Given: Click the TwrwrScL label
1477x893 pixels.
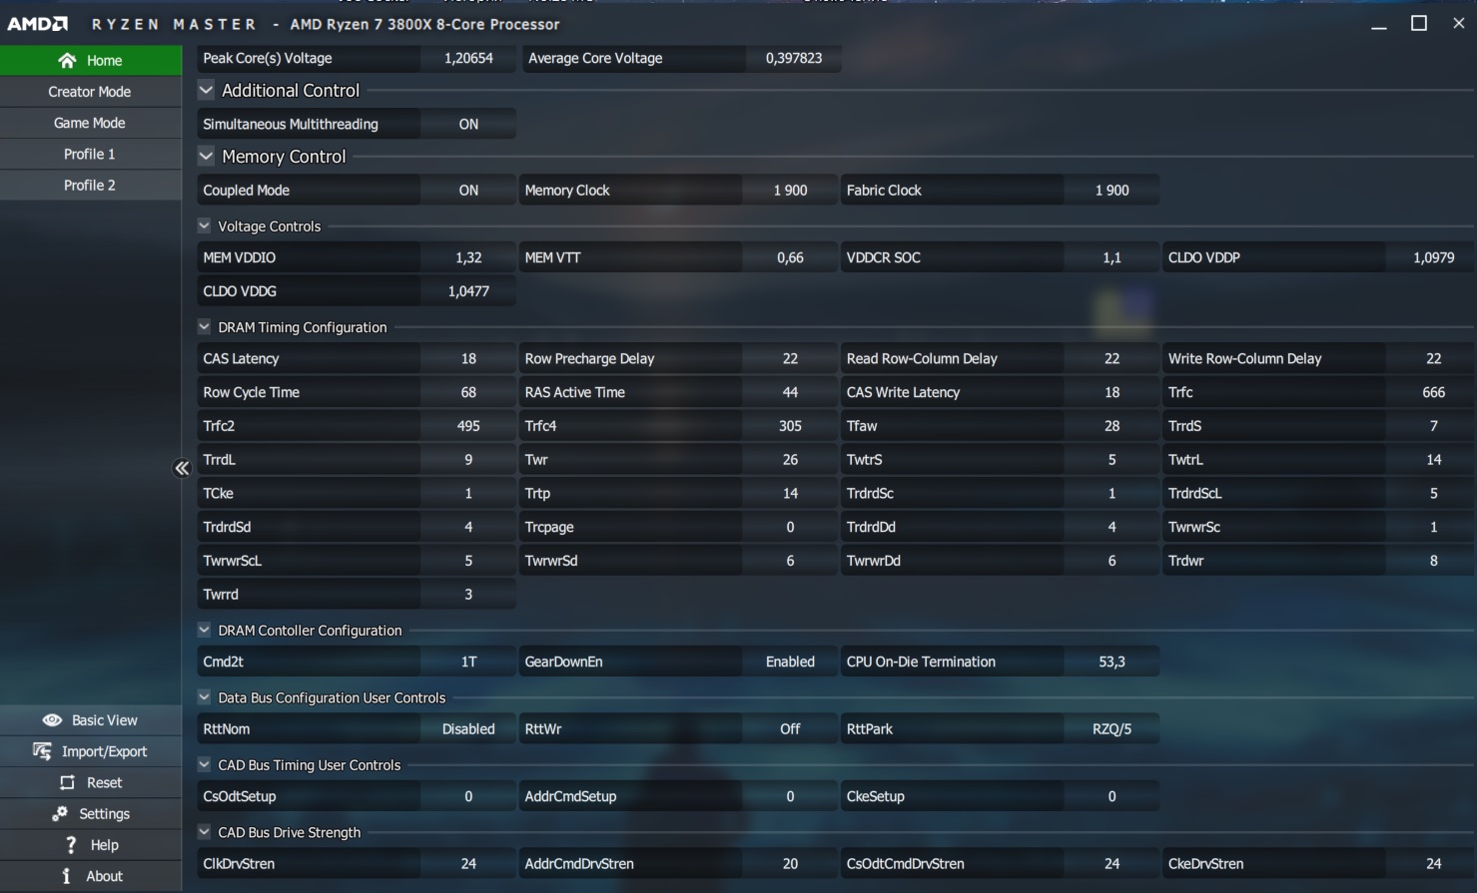Looking at the screenshot, I should 232,561.
